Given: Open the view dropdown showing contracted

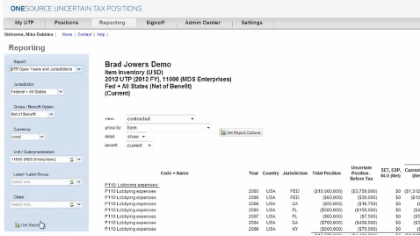Looking at the screenshot, I should click(160, 119).
